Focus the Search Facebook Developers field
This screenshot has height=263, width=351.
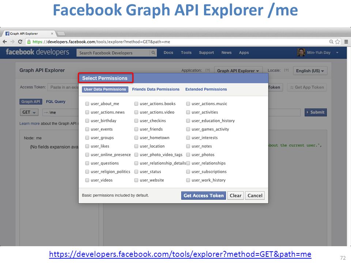pyautogui.click(x=113, y=53)
